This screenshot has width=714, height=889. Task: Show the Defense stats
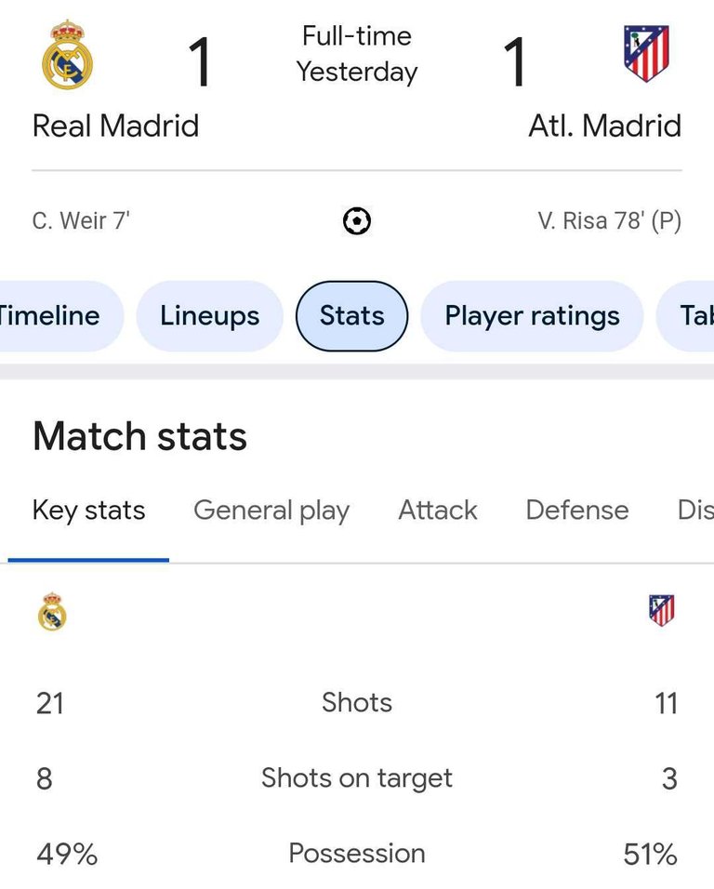(x=577, y=511)
